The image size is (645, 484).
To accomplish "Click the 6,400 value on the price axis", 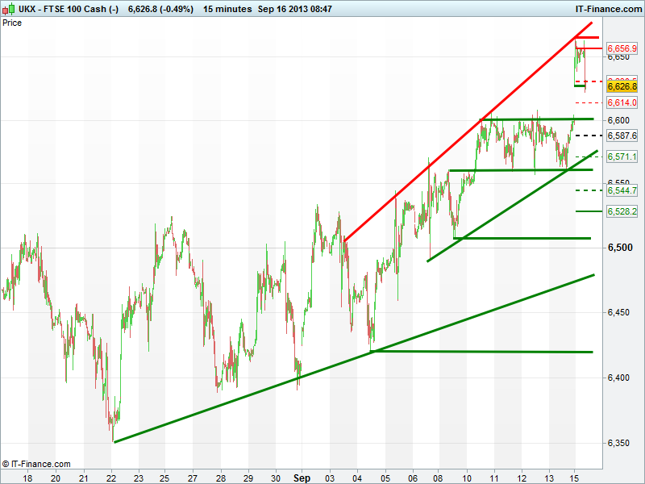I will [618, 378].
